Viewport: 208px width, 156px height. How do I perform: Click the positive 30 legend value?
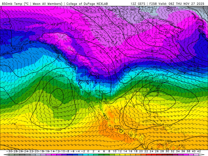(x=167, y=151)
